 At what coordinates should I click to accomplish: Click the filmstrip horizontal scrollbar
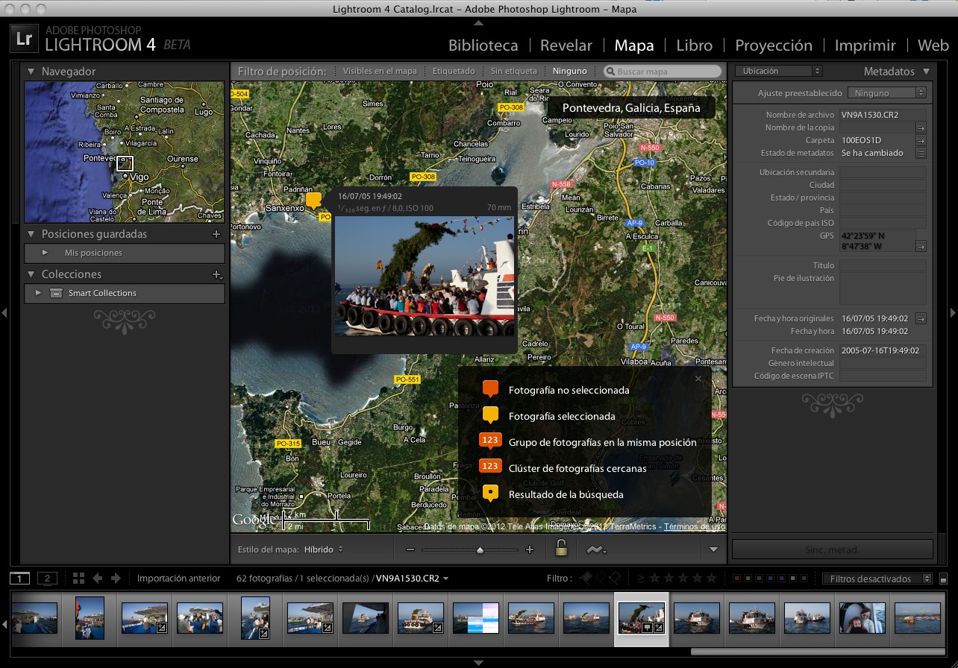819,651
